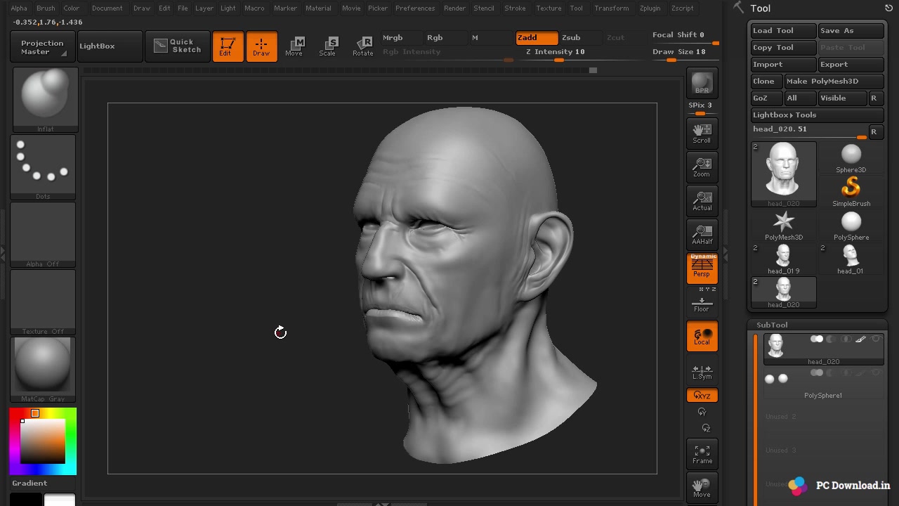
Task: Toggle L.Sym local symmetry
Action: point(702,372)
